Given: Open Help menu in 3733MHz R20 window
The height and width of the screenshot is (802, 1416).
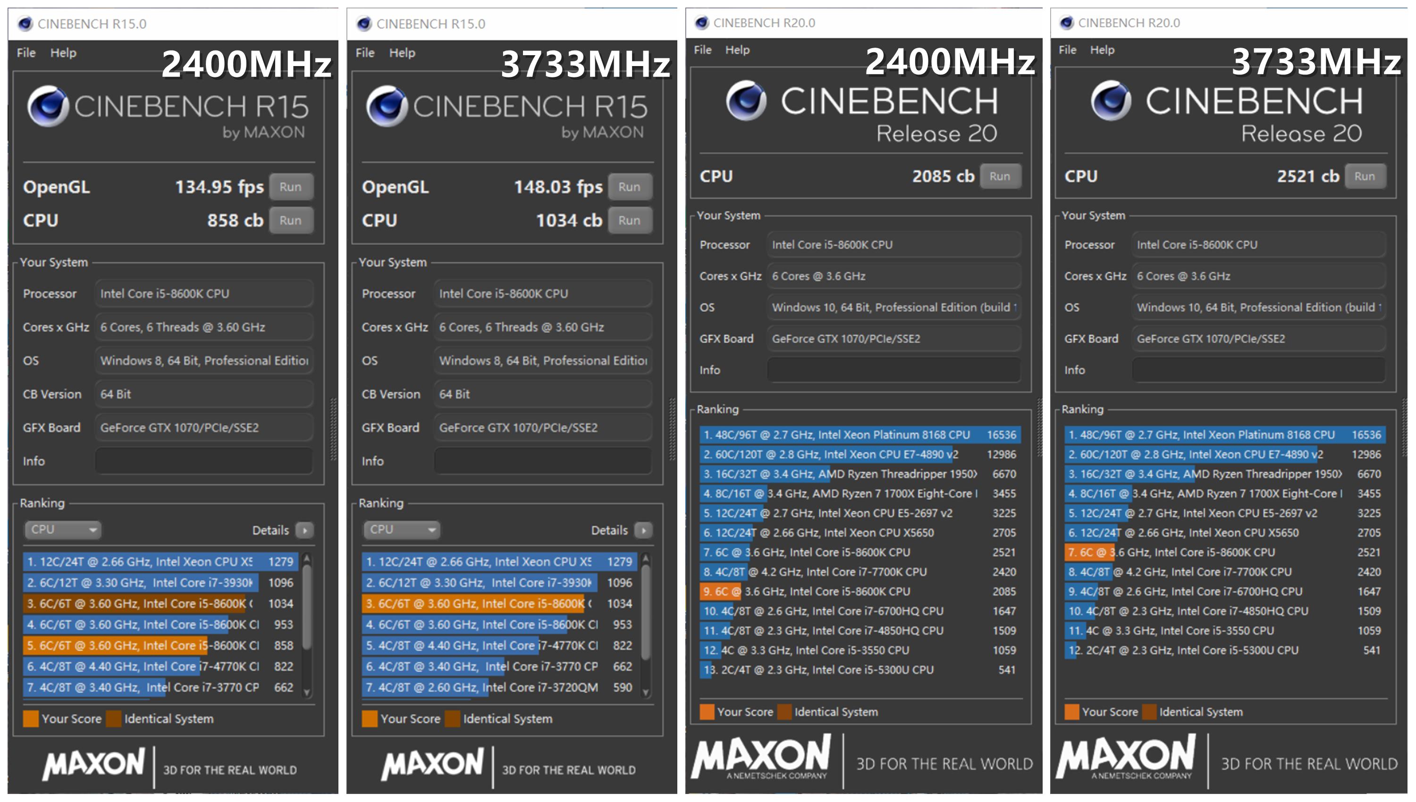Looking at the screenshot, I should pyautogui.click(x=1102, y=50).
